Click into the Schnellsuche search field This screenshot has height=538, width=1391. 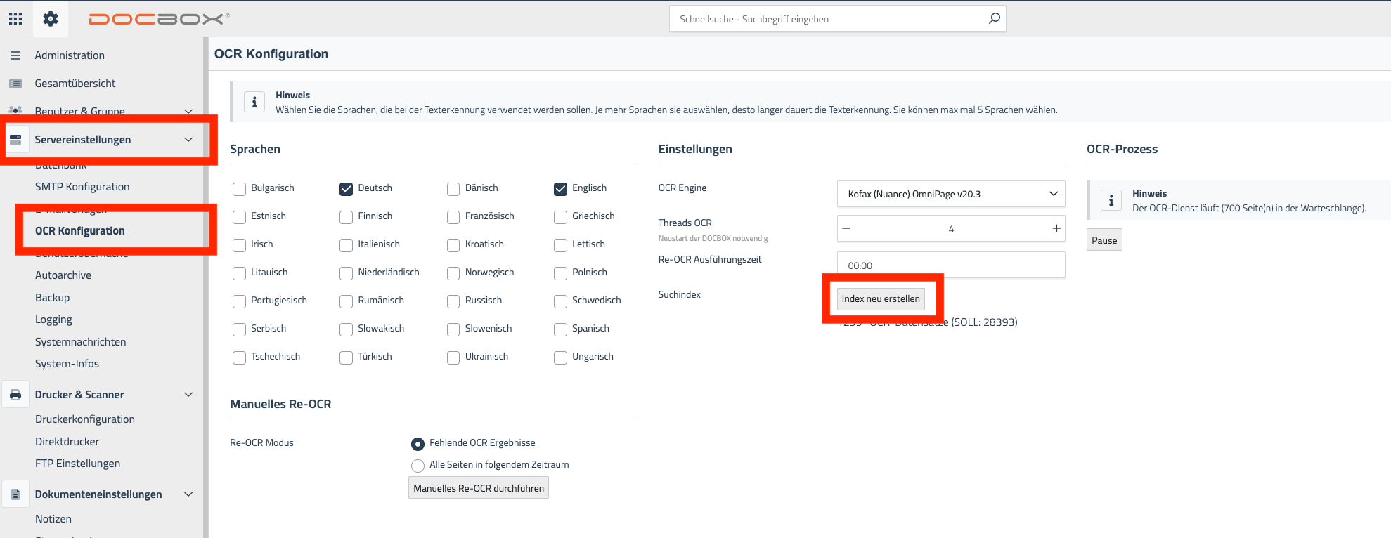point(837,19)
